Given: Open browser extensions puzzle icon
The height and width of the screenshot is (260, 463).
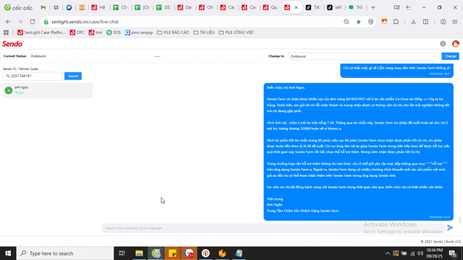Looking at the screenshot, I should point(396,22).
